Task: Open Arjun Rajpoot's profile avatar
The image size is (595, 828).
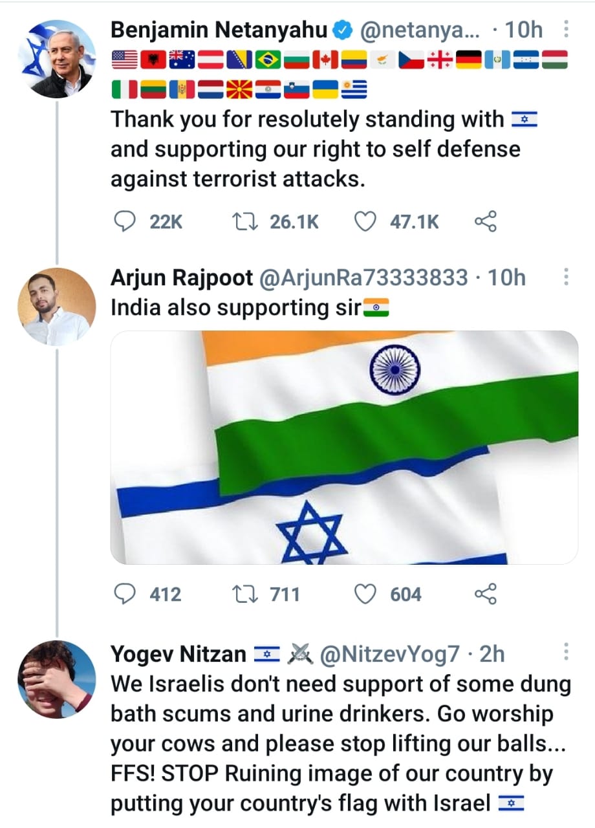Action: pyautogui.click(x=57, y=307)
